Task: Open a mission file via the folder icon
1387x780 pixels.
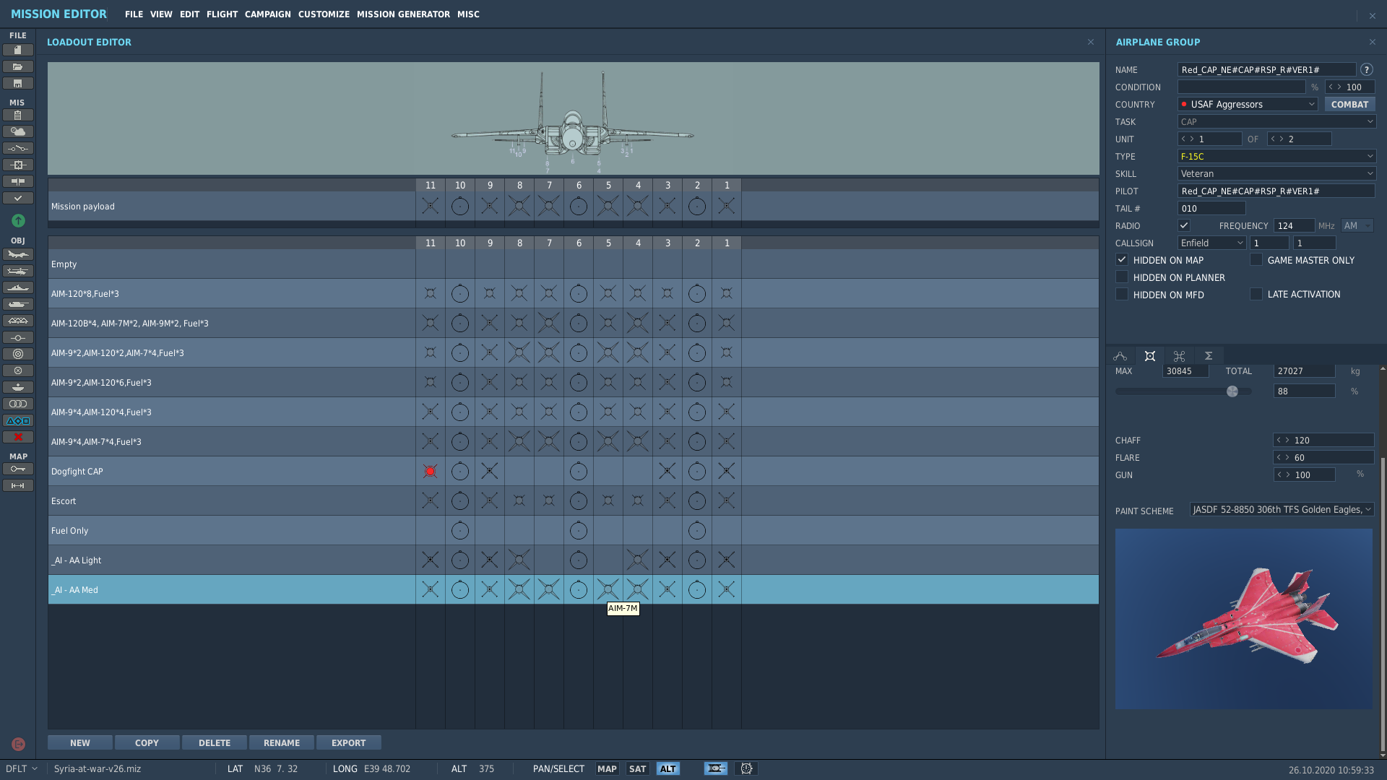Action: 18,66
